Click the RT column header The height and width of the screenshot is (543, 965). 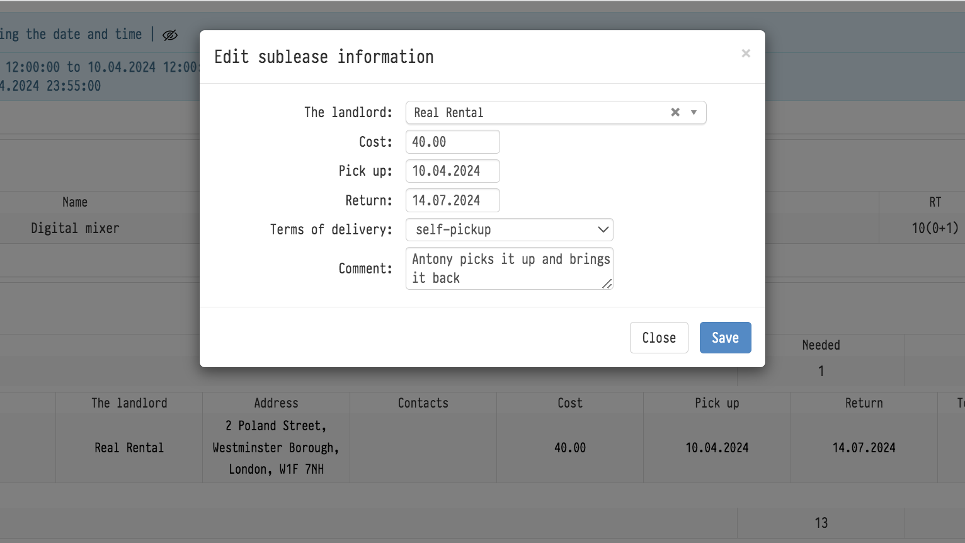coord(935,202)
